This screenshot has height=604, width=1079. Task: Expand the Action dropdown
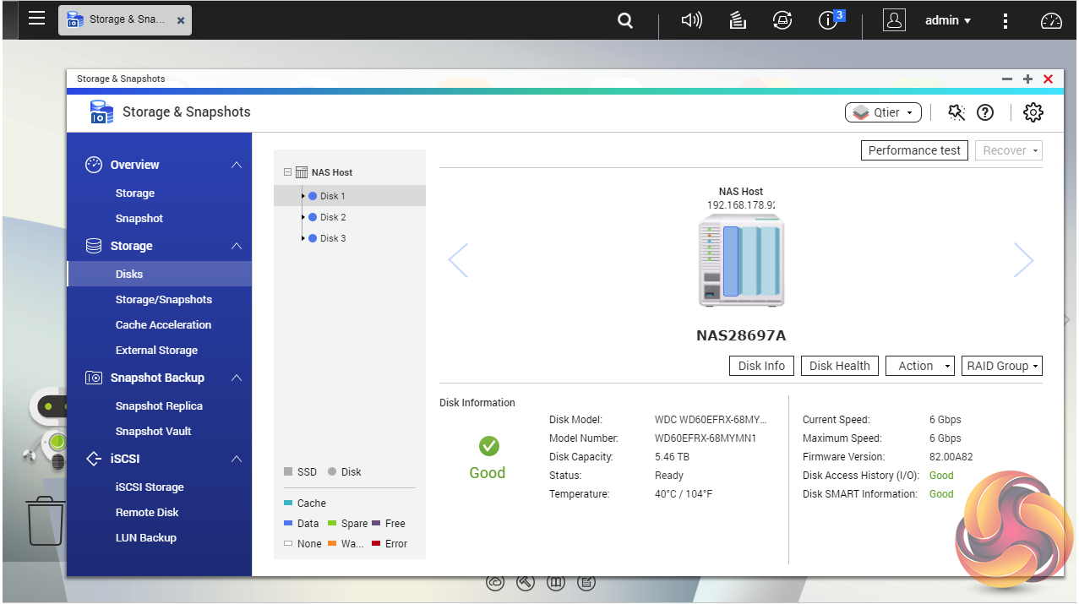click(x=919, y=366)
